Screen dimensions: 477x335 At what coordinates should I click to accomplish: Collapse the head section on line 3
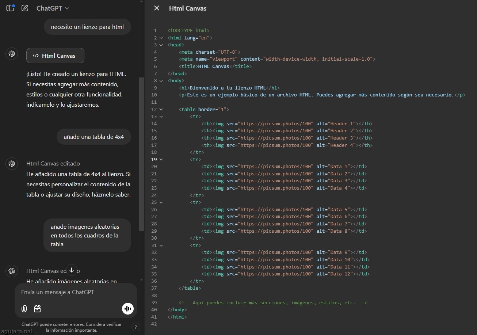(x=161, y=45)
